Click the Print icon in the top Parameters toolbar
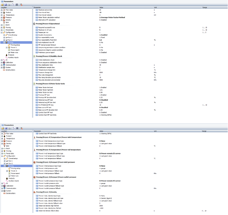 click(x=9, y=5)
